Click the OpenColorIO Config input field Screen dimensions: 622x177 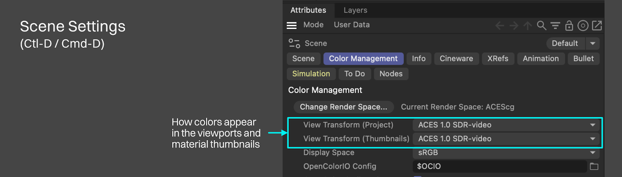[500, 167]
